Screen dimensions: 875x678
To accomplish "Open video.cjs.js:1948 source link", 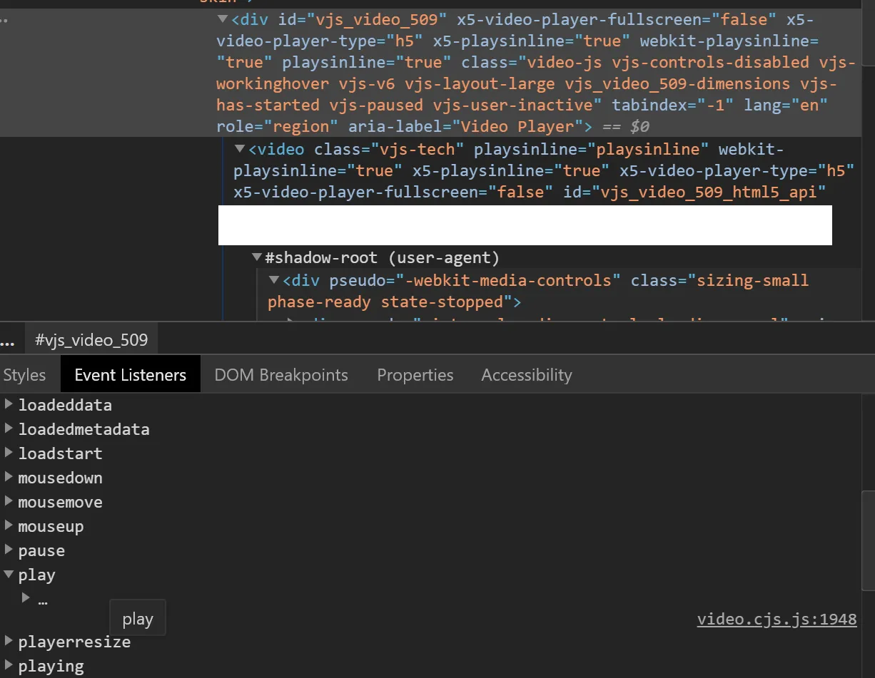I will [777, 620].
